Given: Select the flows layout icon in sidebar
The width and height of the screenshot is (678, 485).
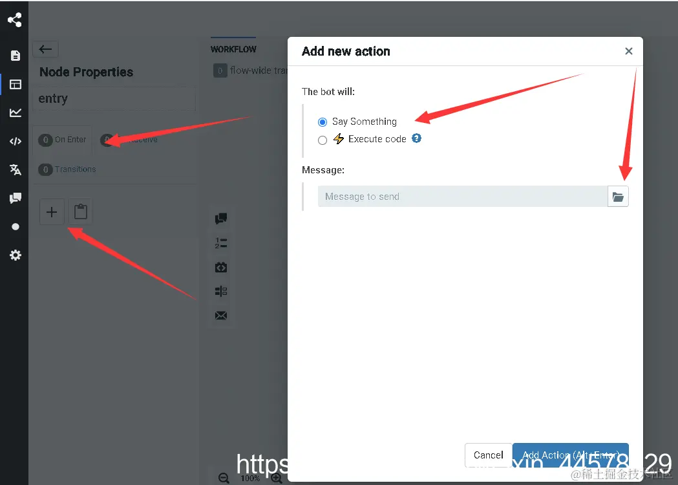Looking at the screenshot, I should pyautogui.click(x=15, y=84).
